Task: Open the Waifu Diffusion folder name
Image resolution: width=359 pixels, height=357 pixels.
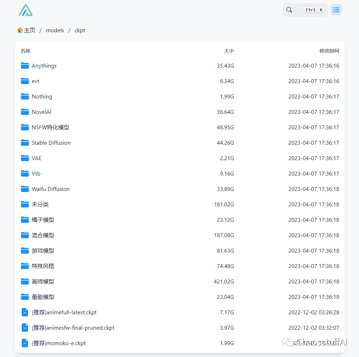Action: (50, 189)
